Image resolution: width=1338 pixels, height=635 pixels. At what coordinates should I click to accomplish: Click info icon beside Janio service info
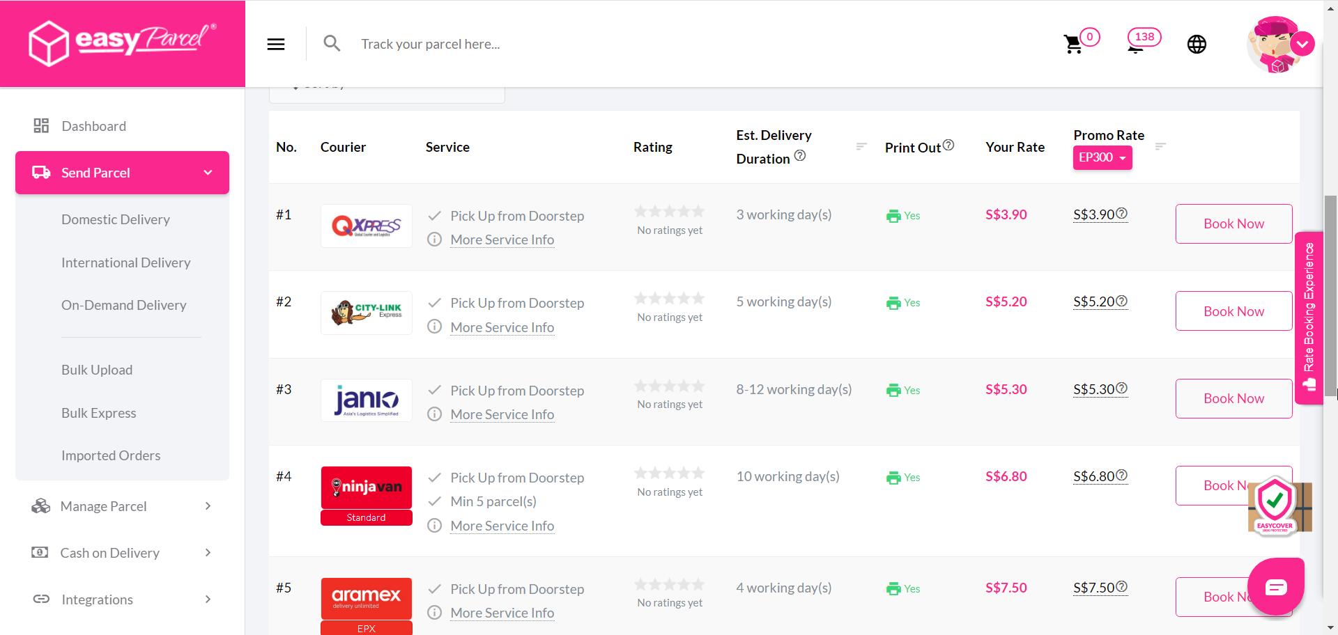(434, 414)
